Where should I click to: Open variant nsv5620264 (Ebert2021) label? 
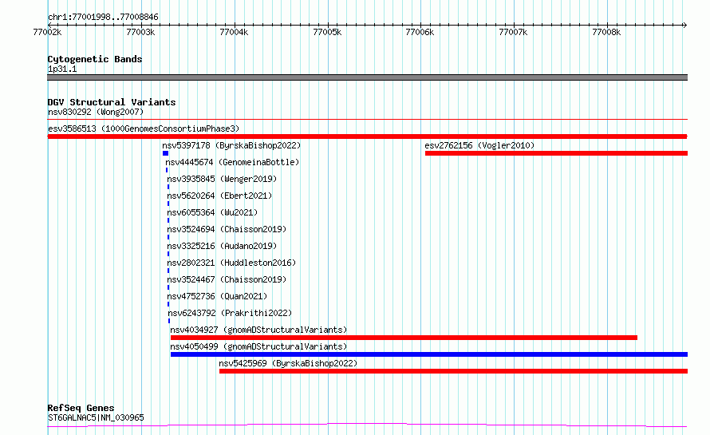pyautogui.click(x=219, y=196)
